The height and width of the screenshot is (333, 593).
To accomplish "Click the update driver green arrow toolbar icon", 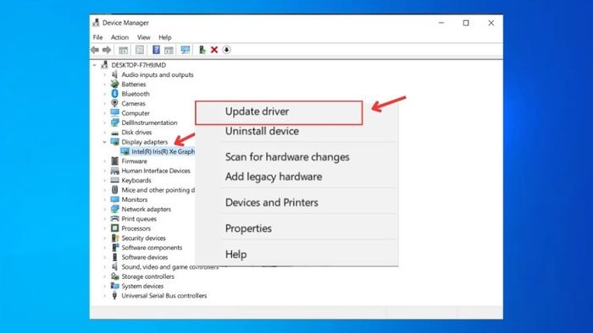I will pos(202,50).
